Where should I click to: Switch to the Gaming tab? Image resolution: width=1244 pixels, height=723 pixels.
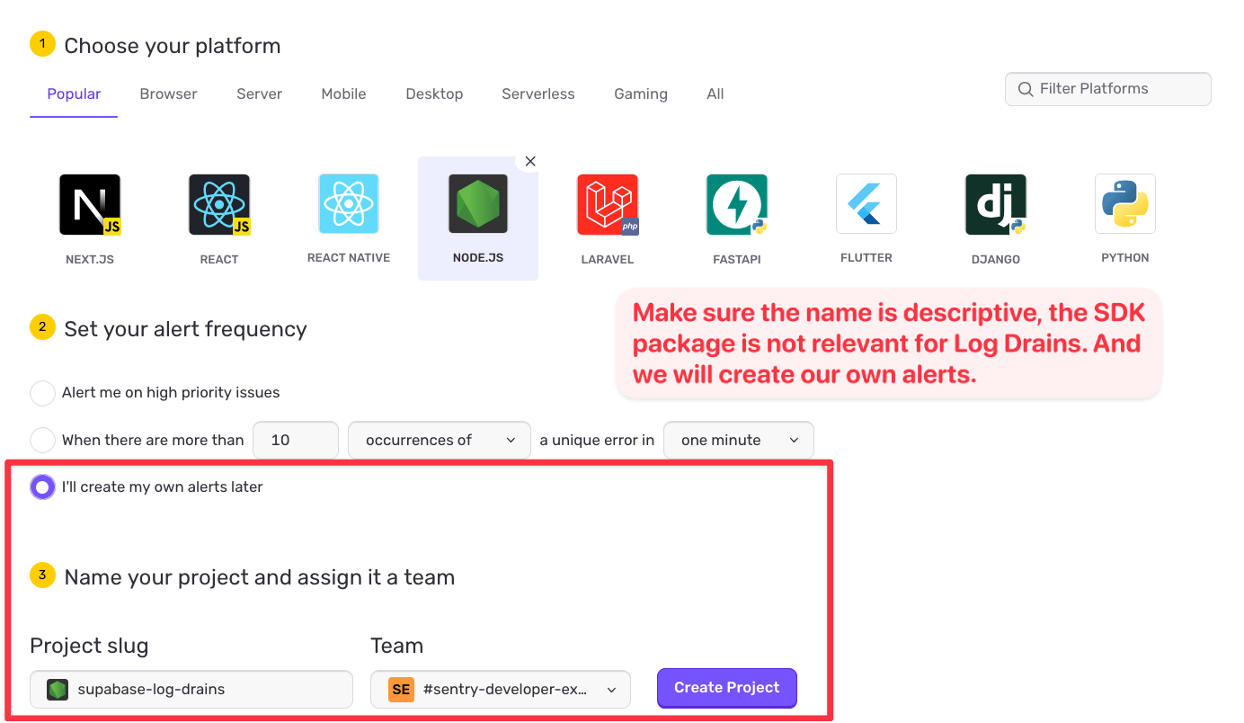[641, 94]
